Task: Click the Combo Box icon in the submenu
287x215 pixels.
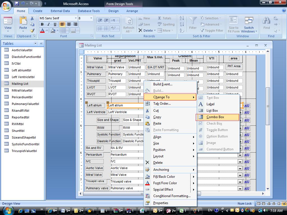Action: (201, 117)
